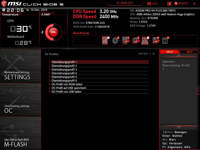Select the Übertaktungsprofil 5 label
Image resolution: width=200 pixels, height=150 pixels.
[64, 77]
